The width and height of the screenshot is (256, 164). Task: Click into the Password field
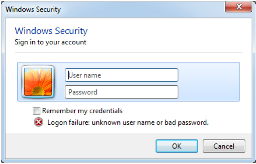(x=121, y=92)
